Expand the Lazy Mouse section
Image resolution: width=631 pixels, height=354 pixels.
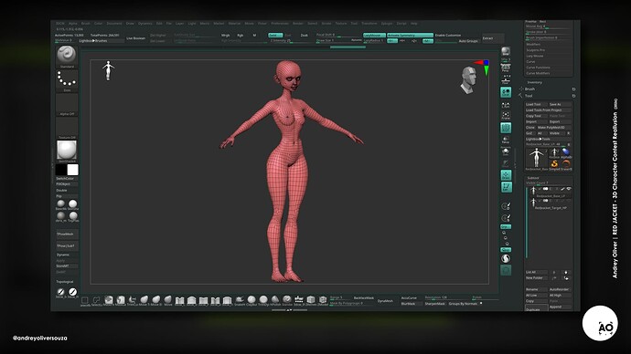535,56
